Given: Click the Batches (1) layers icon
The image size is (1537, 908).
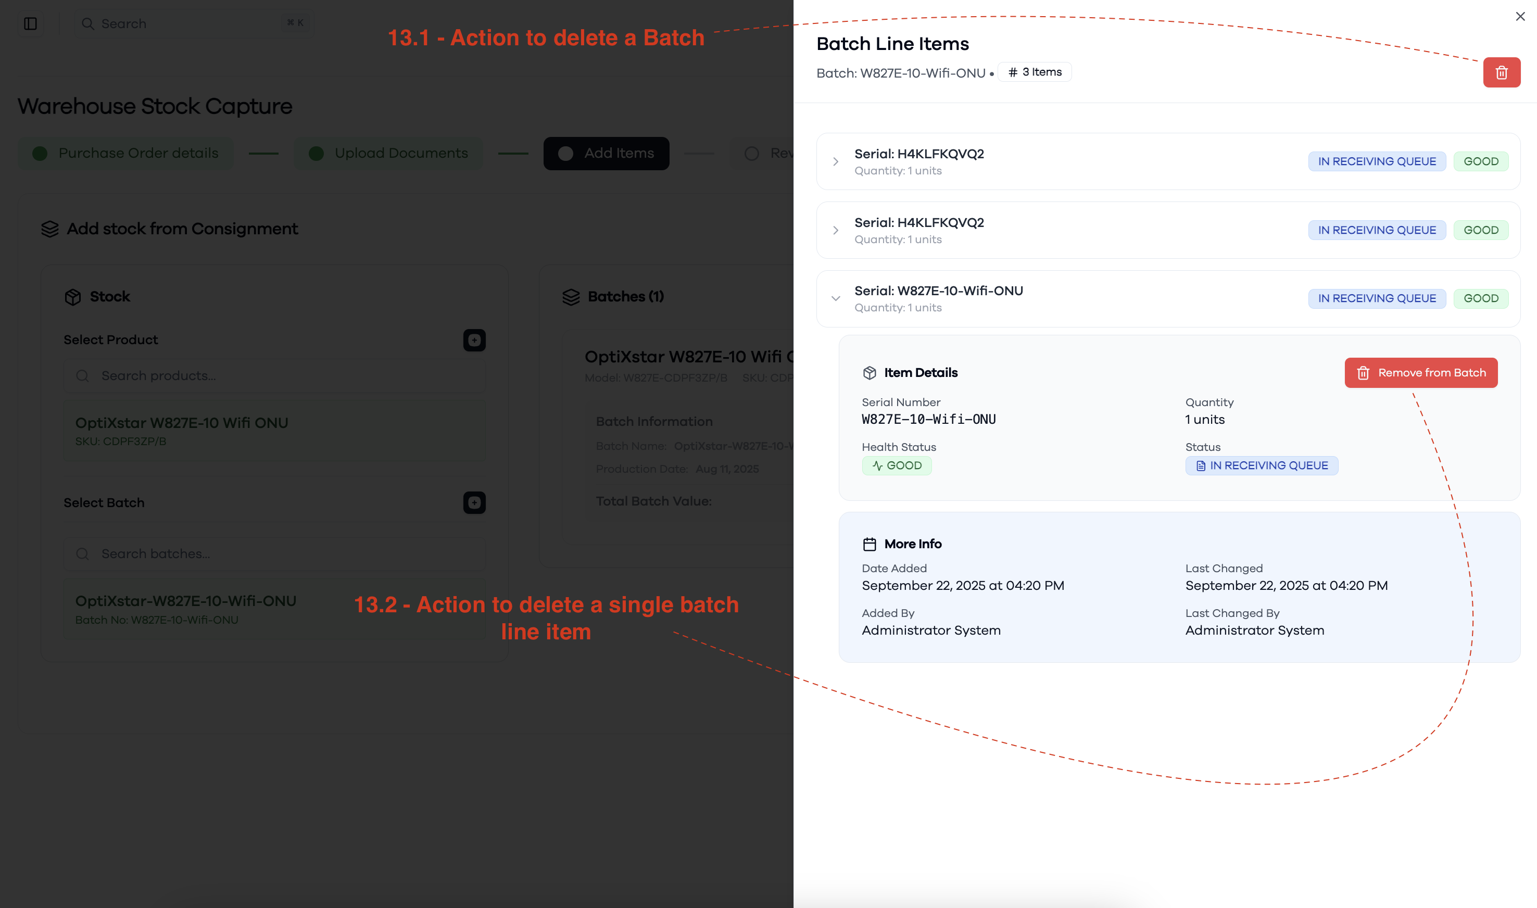Looking at the screenshot, I should pos(570,297).
